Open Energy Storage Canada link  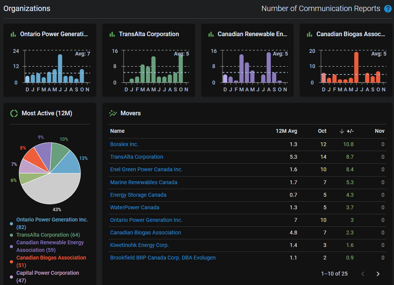(x=138, y=195)
